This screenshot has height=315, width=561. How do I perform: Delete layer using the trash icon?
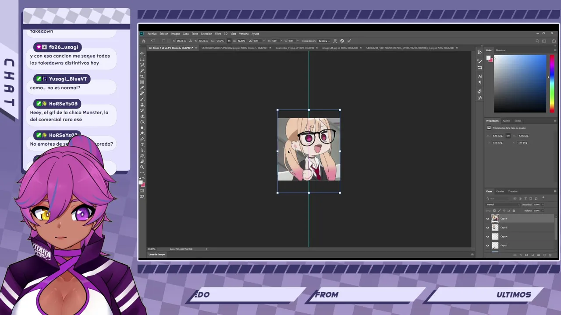click(x=550, y=255)
